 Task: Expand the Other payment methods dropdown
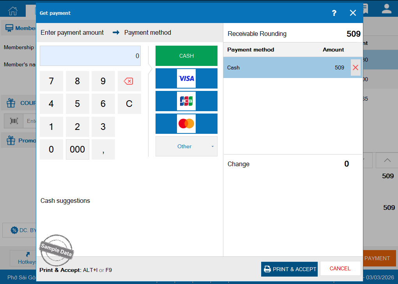click(186, 146)
